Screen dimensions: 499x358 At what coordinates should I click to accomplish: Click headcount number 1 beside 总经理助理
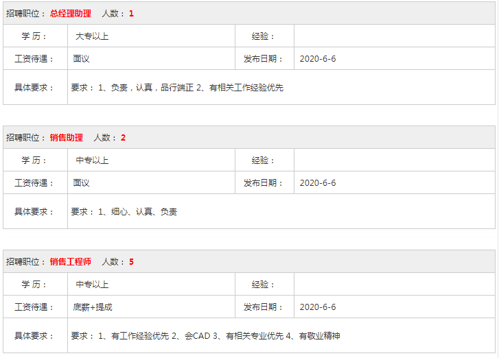[131, 14]
